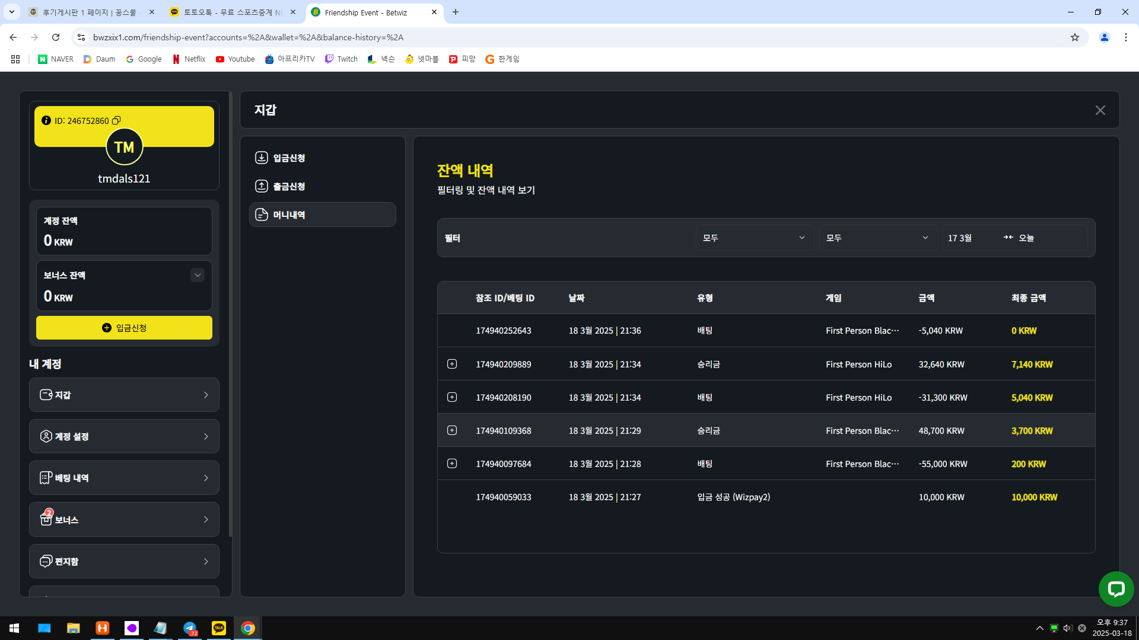Image resolution: width=1139 pixels, height=640 pixels.
Task: Open the first 모두 filter dropdown
Action: coord(753,238)
